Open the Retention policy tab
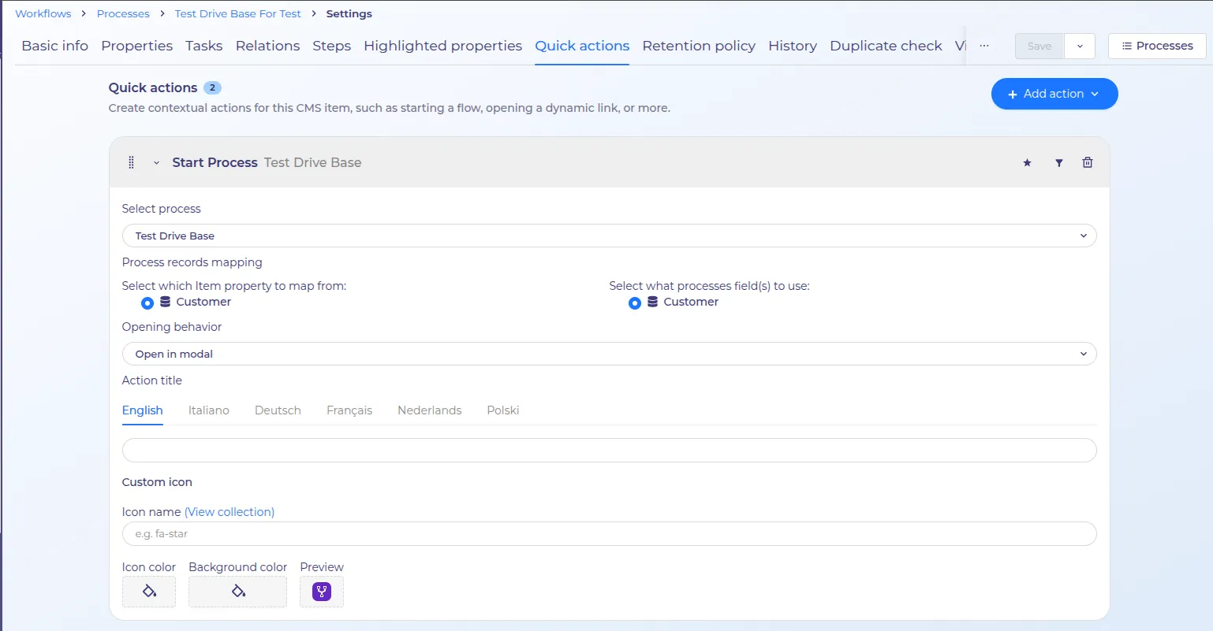Image resolution: width=1213 pixels, height=631 pixels. 699,46
